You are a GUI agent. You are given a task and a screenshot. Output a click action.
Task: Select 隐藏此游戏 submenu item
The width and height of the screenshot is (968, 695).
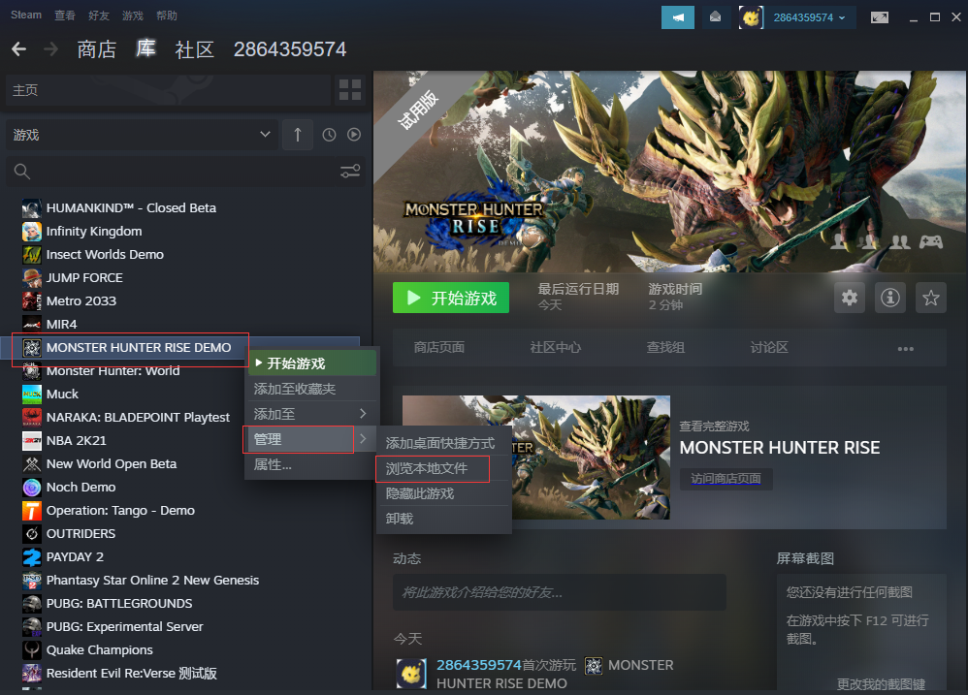tap(443, 493)
